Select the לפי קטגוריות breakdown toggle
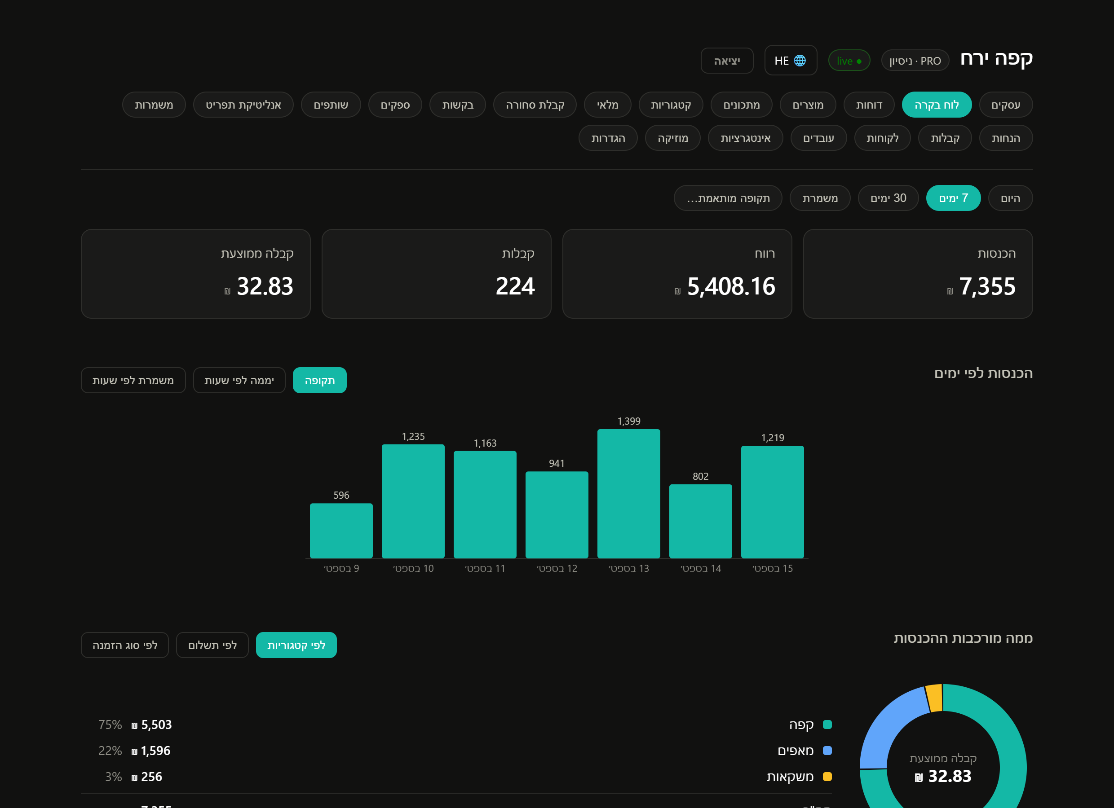This screenshot has height=808, width=1114. tap(296, 645)
